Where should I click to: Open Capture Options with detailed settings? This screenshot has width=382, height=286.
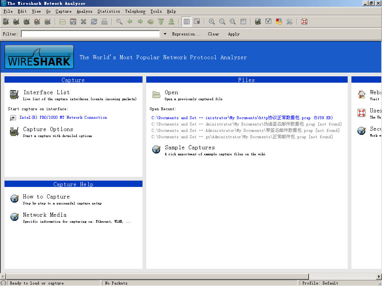pyautogui.click(x=48, y=129)
